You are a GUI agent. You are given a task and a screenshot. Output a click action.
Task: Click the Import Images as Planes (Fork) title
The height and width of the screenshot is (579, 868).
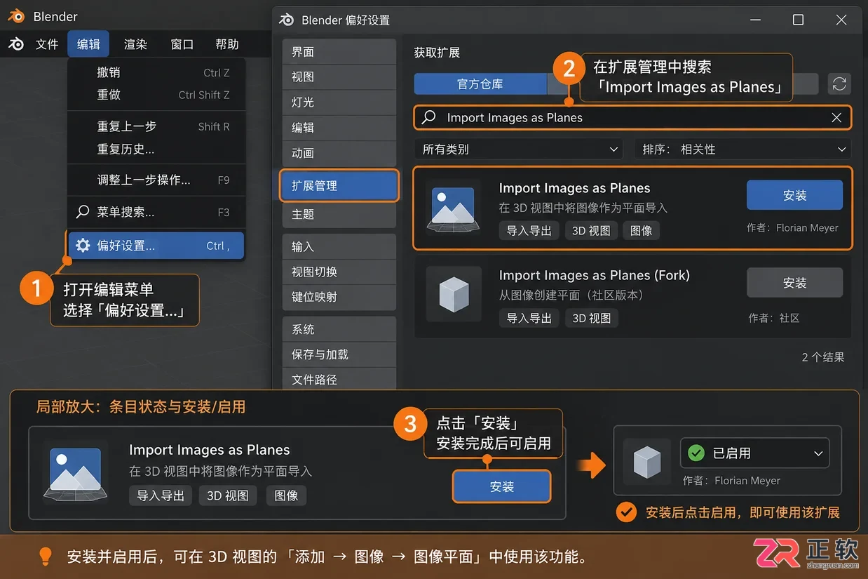coord(595,275)
